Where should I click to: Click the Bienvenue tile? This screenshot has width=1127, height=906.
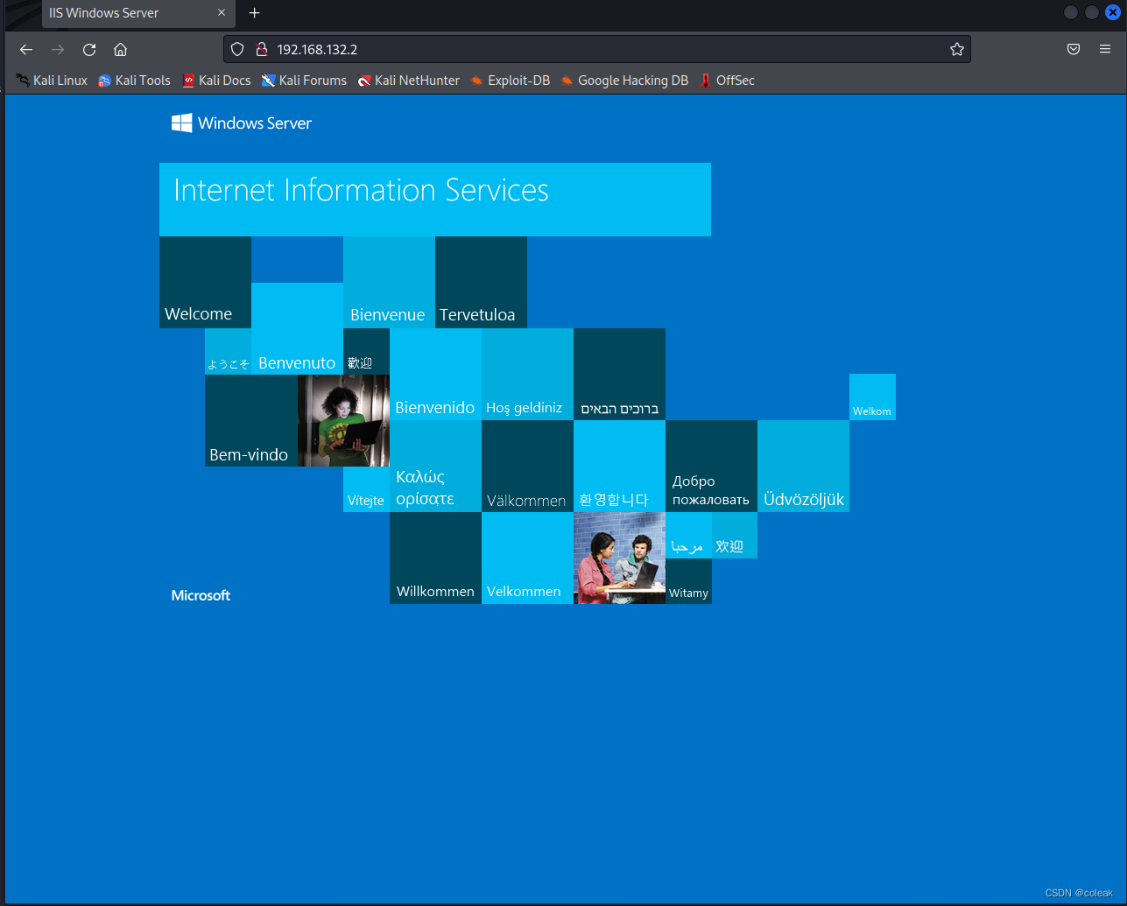(389, 282)
